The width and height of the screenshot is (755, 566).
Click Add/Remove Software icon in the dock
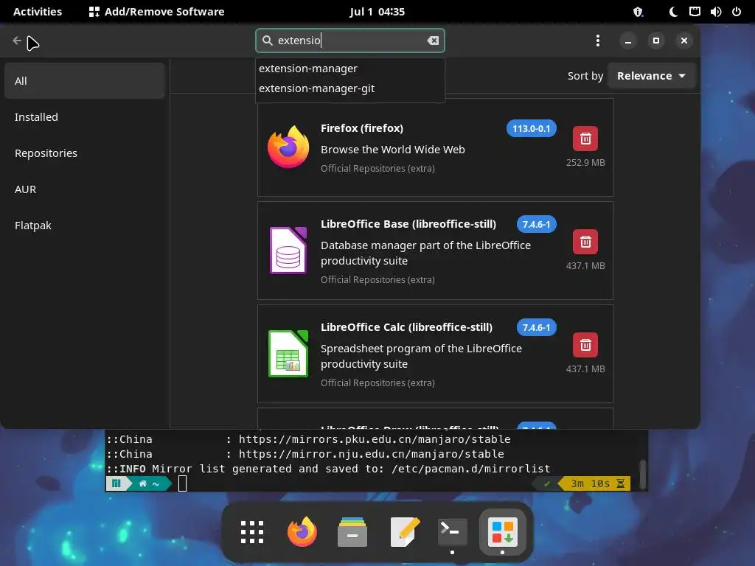(x=502, y=532)
